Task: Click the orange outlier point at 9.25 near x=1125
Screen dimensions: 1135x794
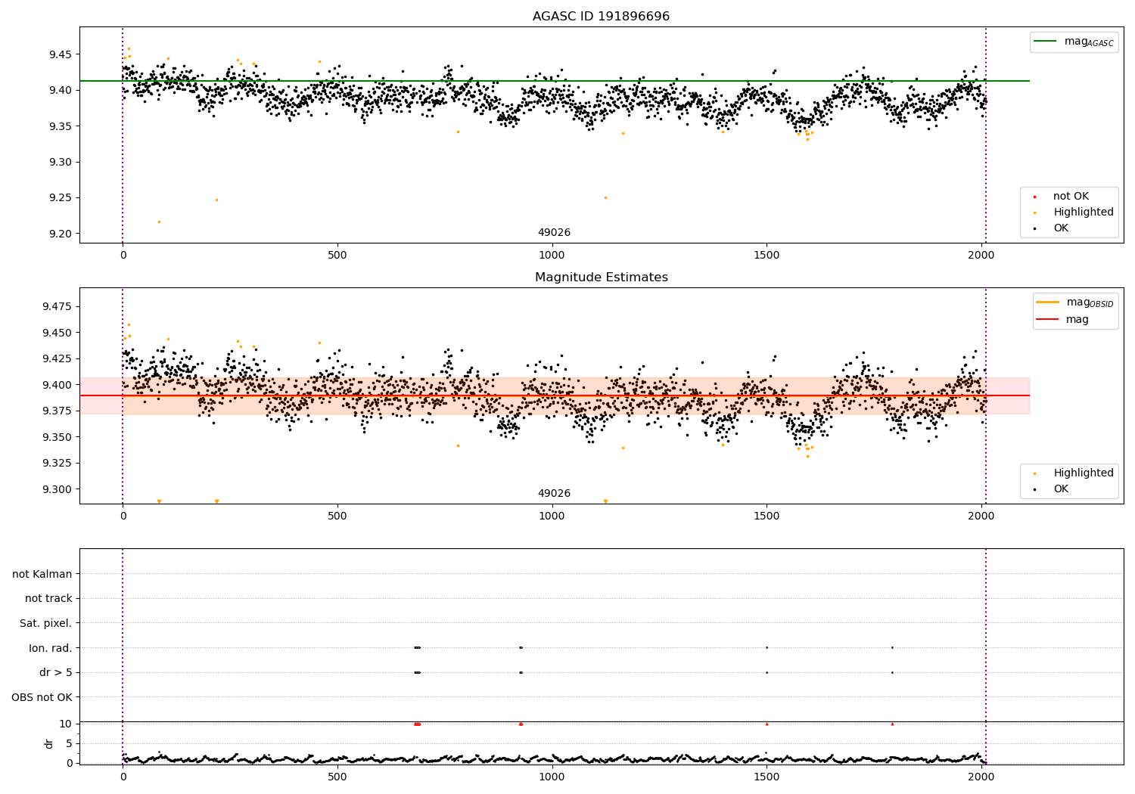Action: tap(605, 197)
